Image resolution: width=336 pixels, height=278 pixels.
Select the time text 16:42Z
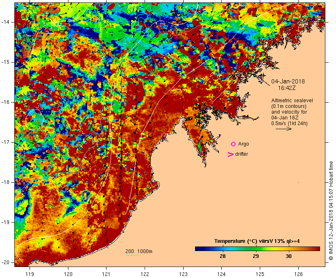coord(287,88)
